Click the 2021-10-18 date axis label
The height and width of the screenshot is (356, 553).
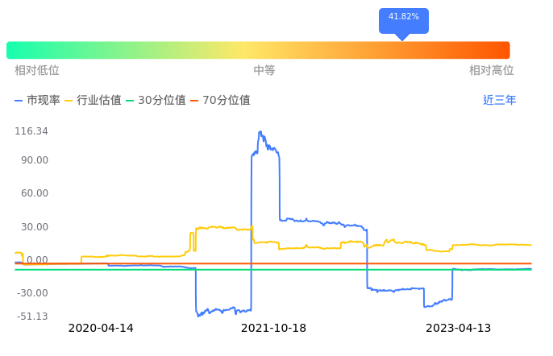coord(273,329)
